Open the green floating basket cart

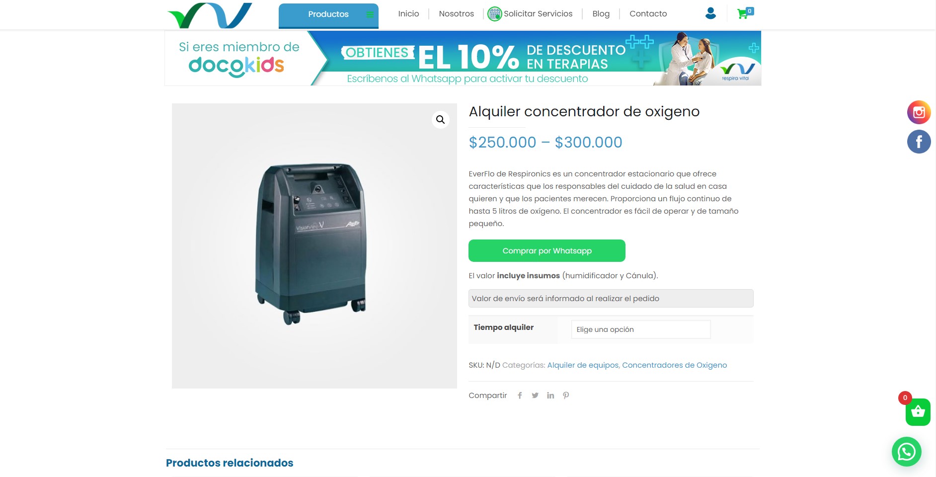click(918, 412)
